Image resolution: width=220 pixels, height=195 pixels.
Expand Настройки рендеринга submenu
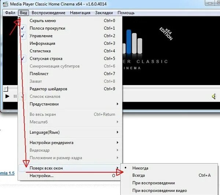(x=70, y=143)
